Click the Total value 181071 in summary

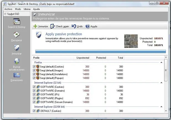[159, 45]
